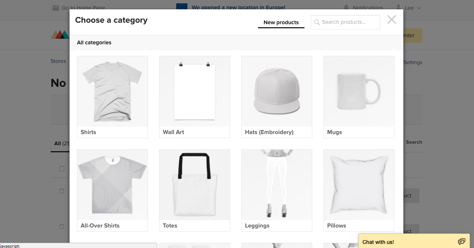
Task: Select the Shirts category thumbnail
Action: (x=112, y=91)
